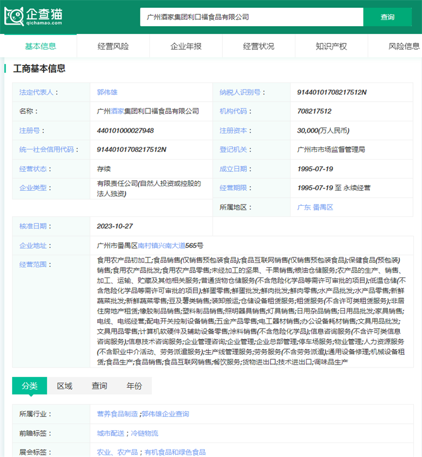Click approval date 2023-10-27
This screenshot has width=422, height=457.
115,226
